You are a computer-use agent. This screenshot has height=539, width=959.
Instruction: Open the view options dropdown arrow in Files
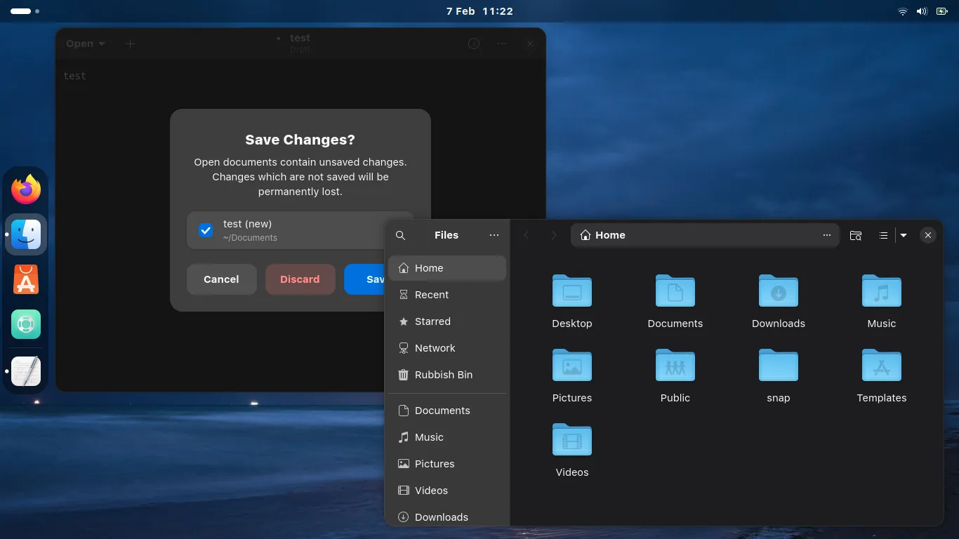pyautogui.click(x=904, y=235)
